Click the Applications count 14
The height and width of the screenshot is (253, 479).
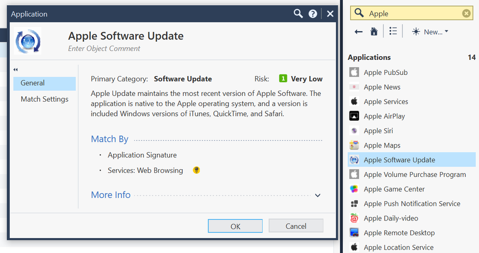point(472,57)
